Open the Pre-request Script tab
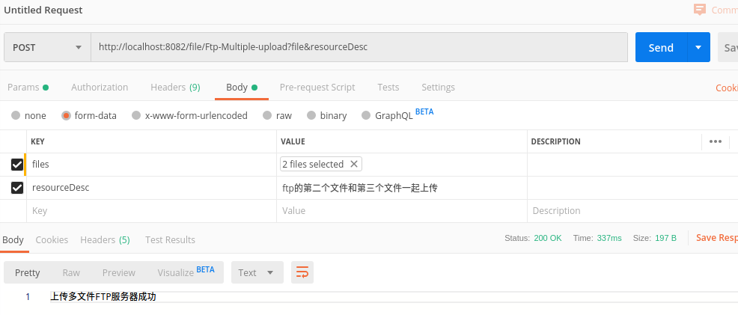Image resolution: width=738 pixels, height=315 pixels. point(317,87)
